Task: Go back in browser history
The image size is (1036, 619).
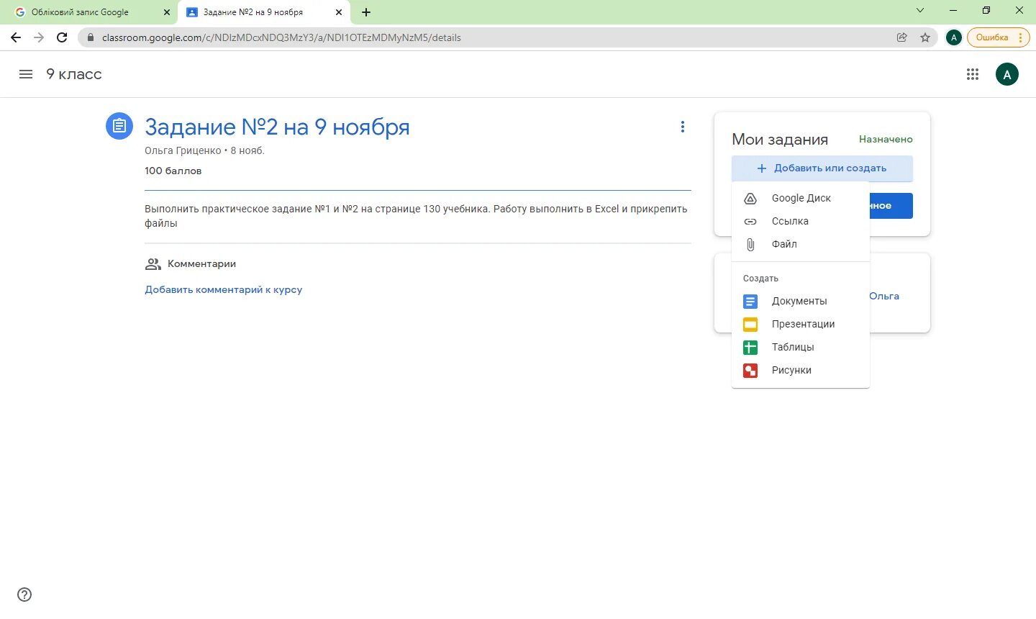Action: click(x=16, y=37)
